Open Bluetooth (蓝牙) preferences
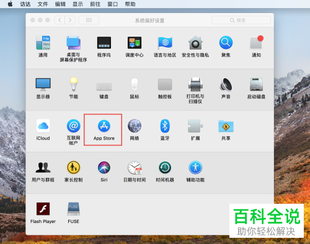Viewport: 310px width, 244px height. [x=165, y=129]
